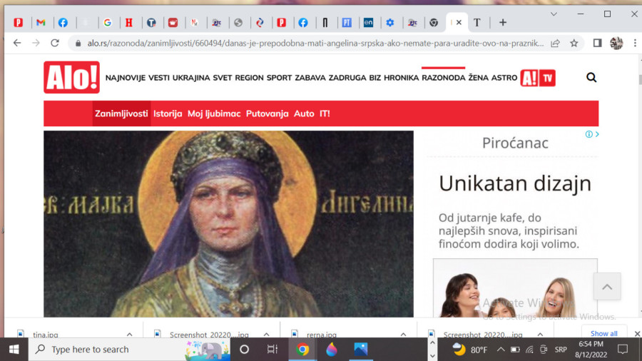The width and height of the screenshot is (642, 361).
Task: Open the weather 80°F widget
Action: point(470,350)
